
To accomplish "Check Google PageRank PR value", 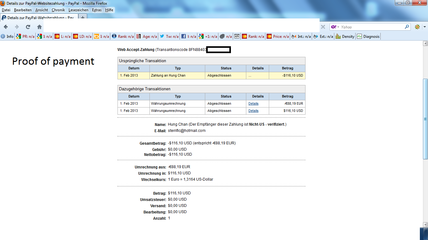I will (25, 37).
